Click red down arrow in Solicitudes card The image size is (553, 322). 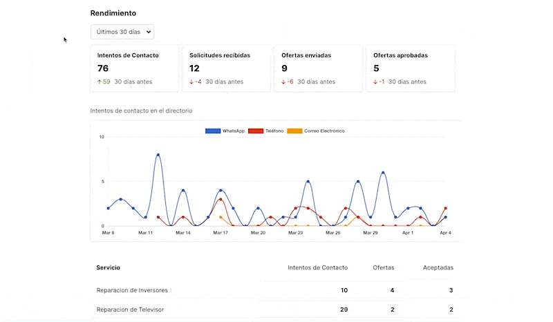click(x=191, y=82)
